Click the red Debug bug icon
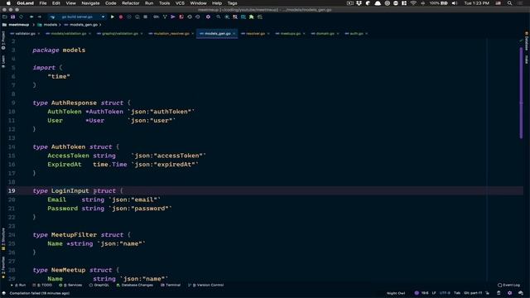 tap(121, 17)
